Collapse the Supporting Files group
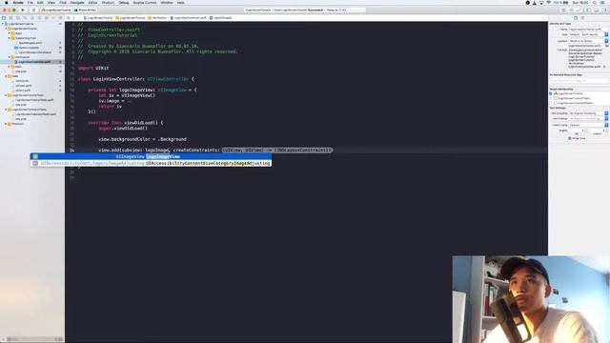 pyautogui.click(x=10, y=38)
